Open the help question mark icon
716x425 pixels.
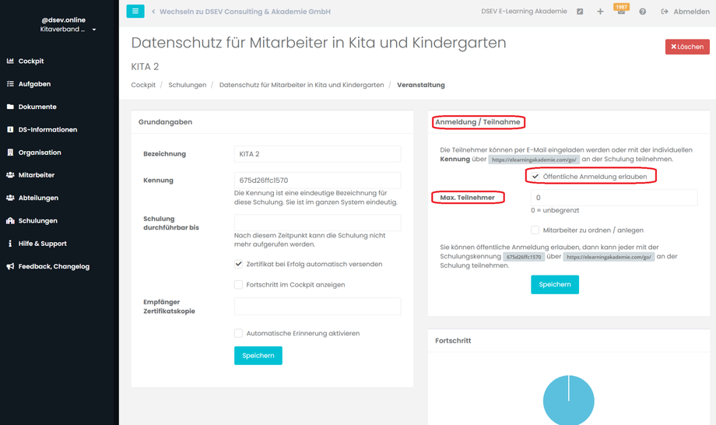[x=642, y=12]
